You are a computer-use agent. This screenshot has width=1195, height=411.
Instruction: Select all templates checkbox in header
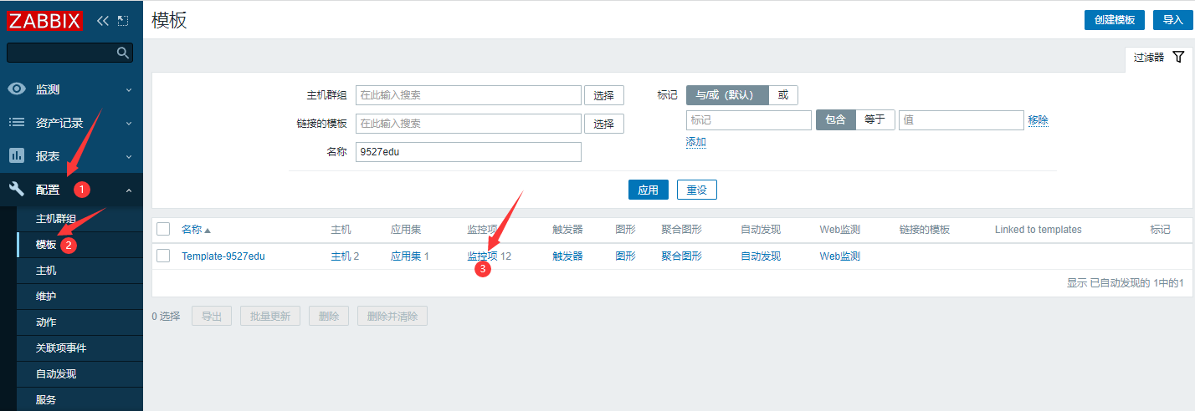163,230
